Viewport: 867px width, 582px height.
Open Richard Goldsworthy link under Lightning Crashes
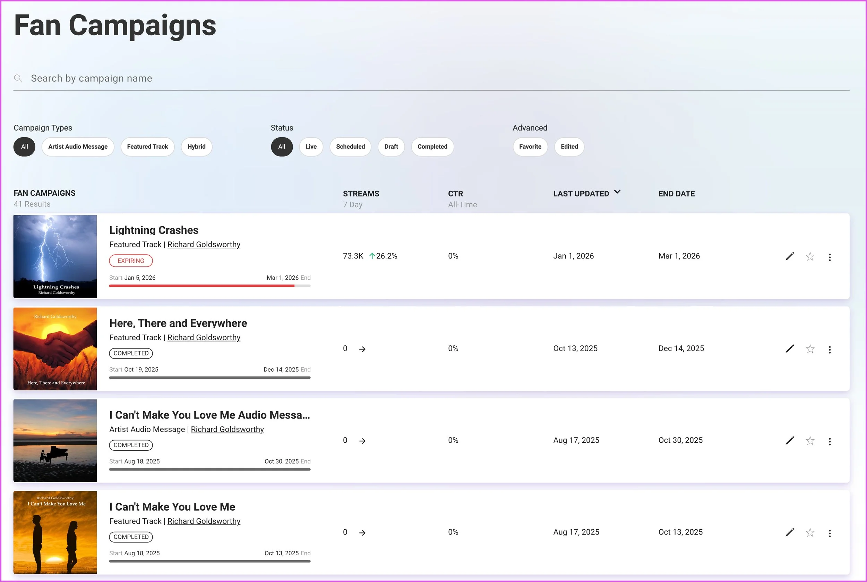(204, 245)
